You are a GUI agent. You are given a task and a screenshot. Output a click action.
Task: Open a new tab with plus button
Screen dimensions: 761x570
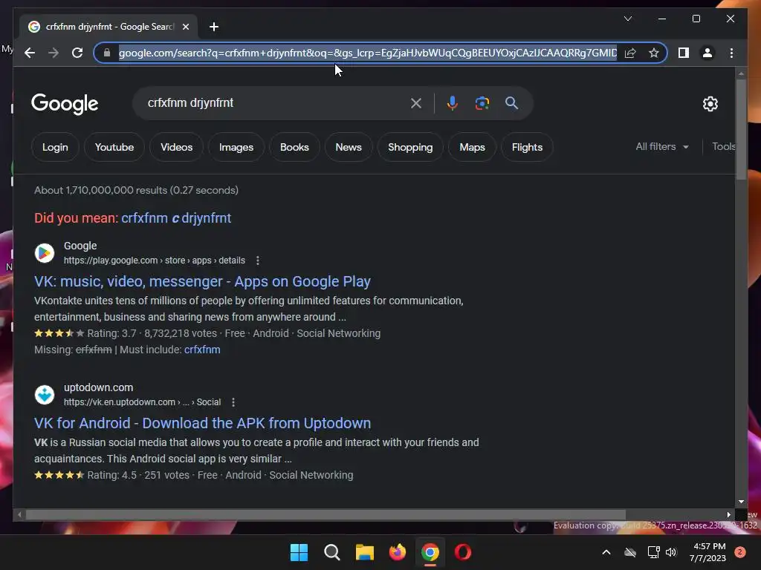tap(213, 27)
